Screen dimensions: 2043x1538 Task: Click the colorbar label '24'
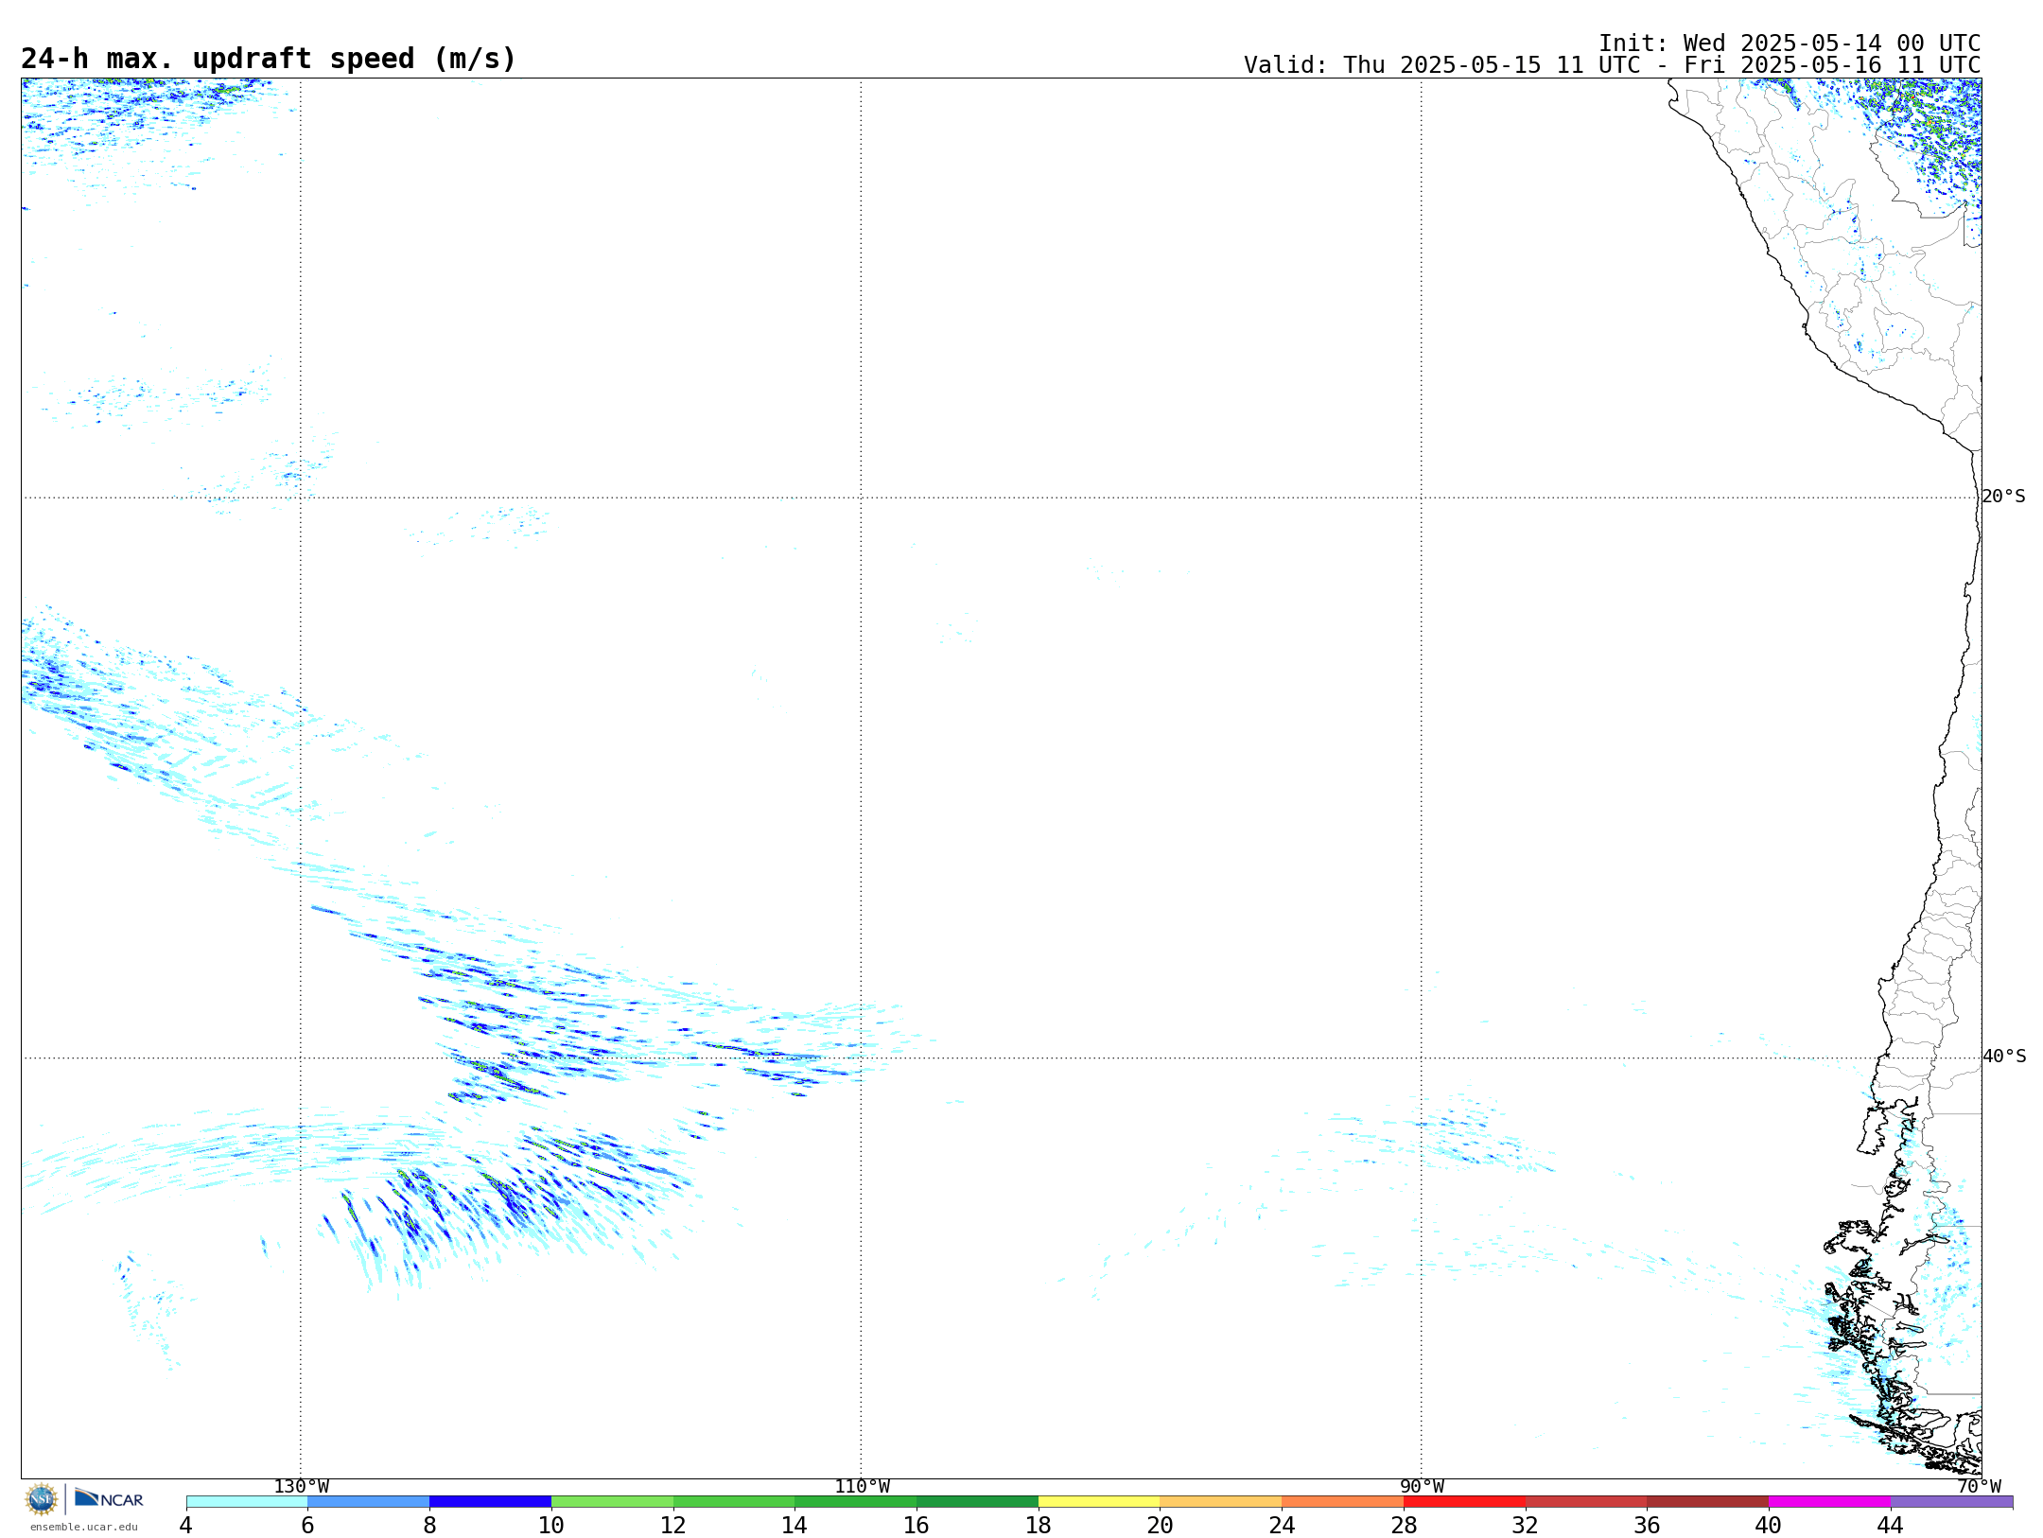[1282, 1525]
